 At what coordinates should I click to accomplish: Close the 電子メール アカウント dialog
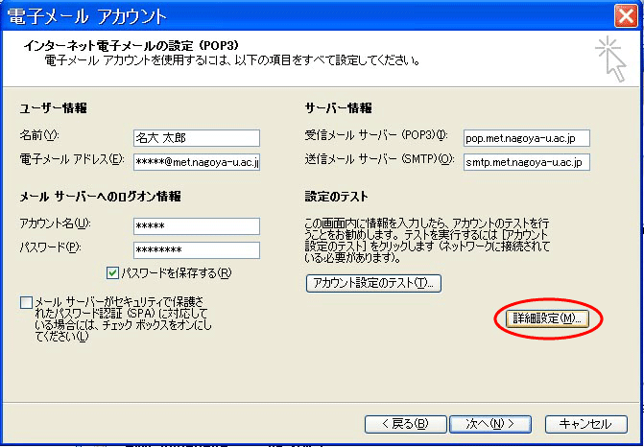626,16
